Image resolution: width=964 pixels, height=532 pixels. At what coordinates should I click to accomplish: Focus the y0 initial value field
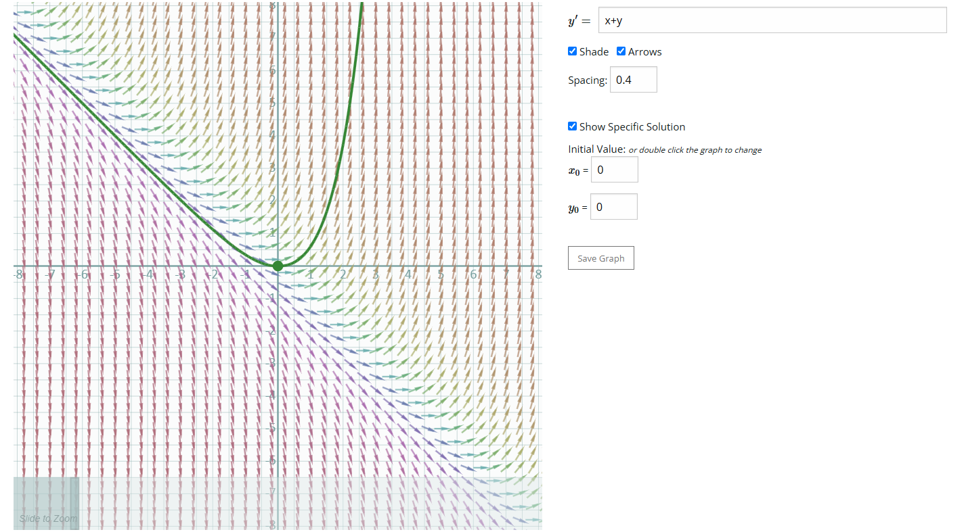pos(613,207)
